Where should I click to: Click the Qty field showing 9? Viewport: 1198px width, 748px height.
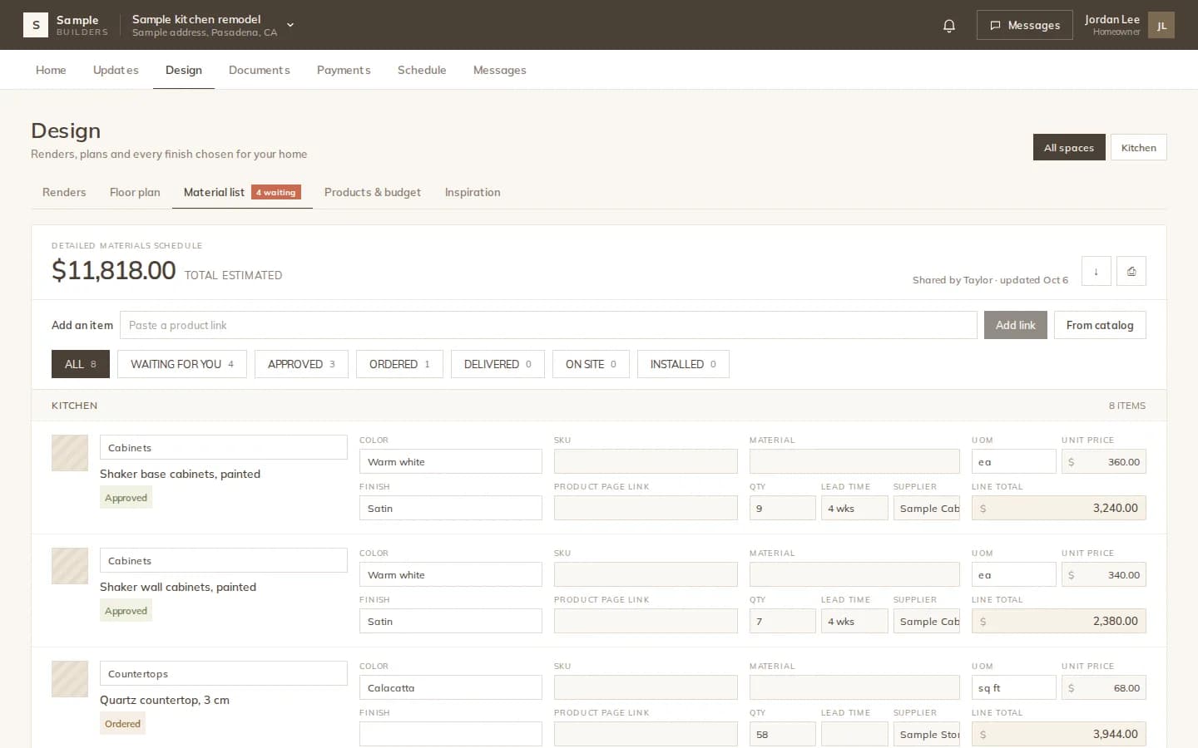click(783, 508)
